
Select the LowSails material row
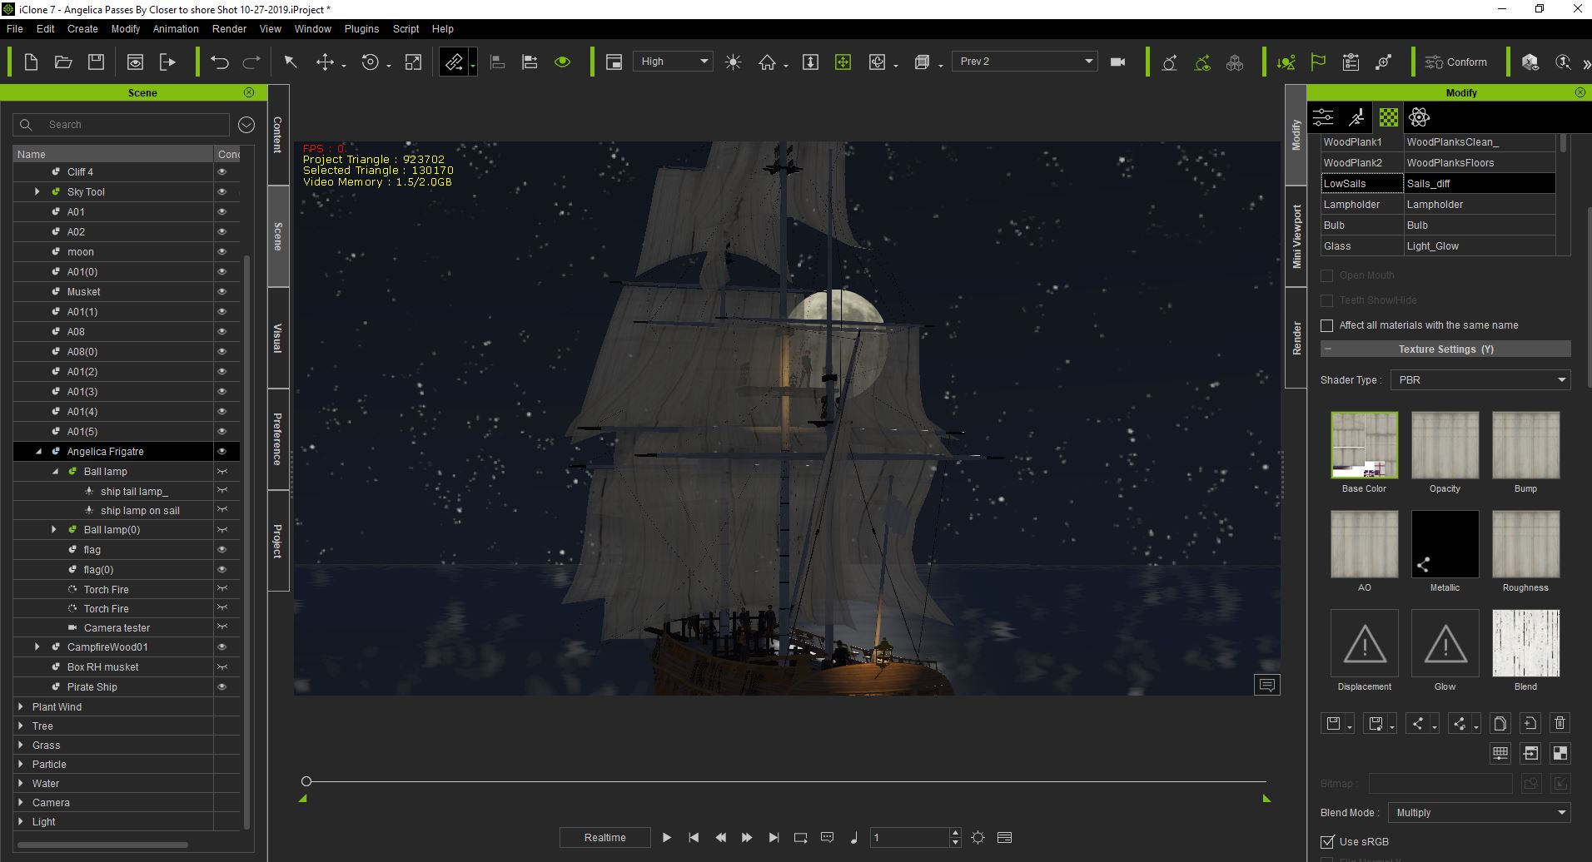[x=1438, y=183]
